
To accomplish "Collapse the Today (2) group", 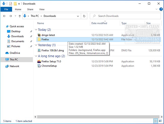I will 36,30.
